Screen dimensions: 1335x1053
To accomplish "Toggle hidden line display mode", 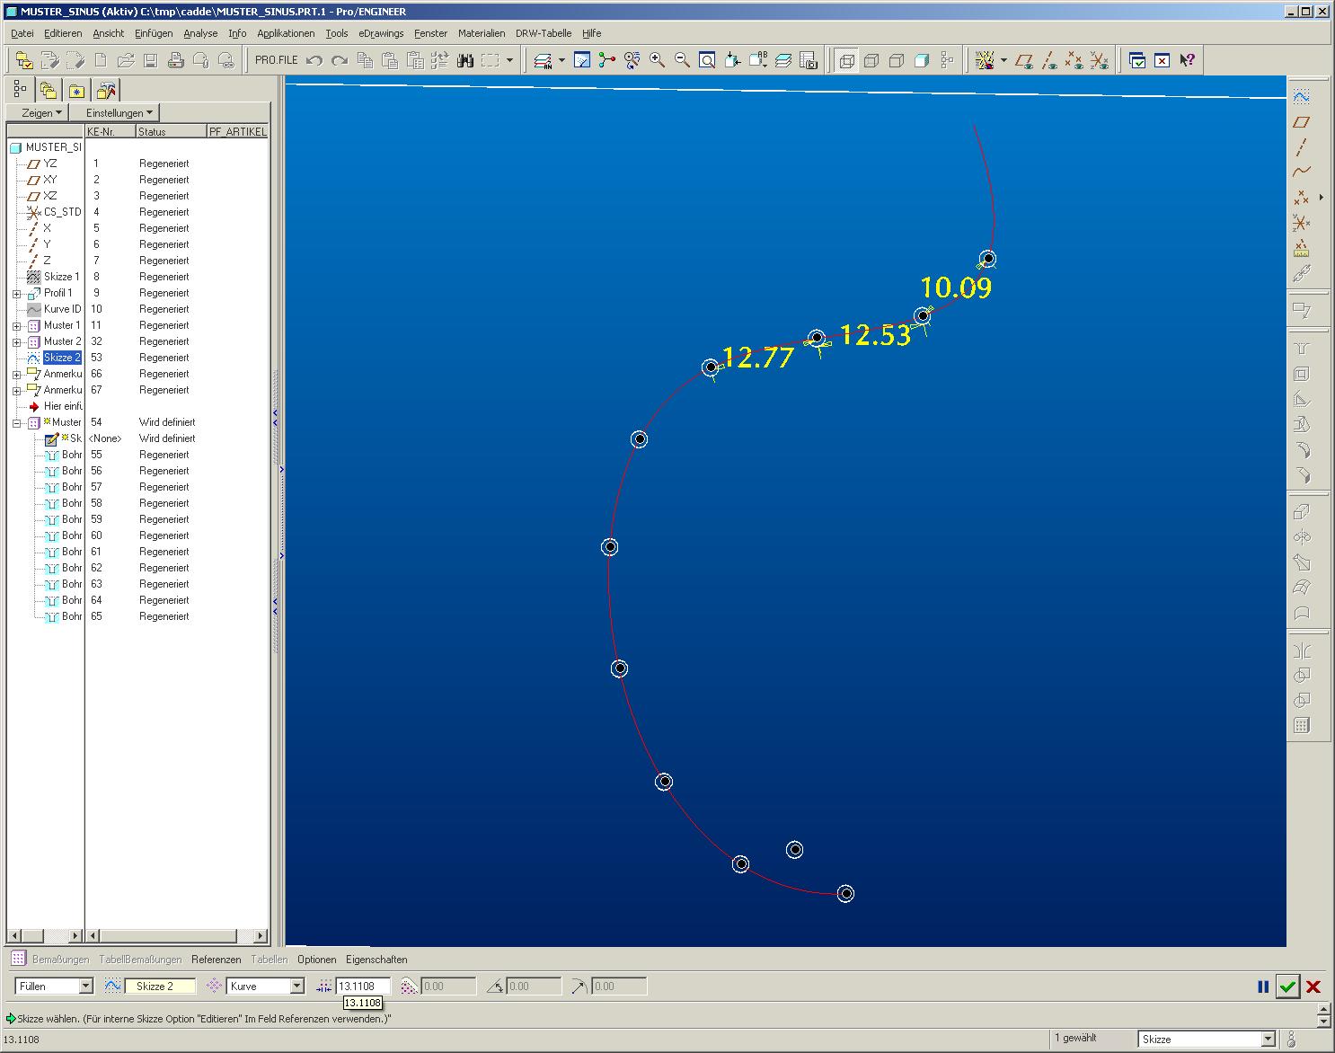I will click(x=871, y=60).
